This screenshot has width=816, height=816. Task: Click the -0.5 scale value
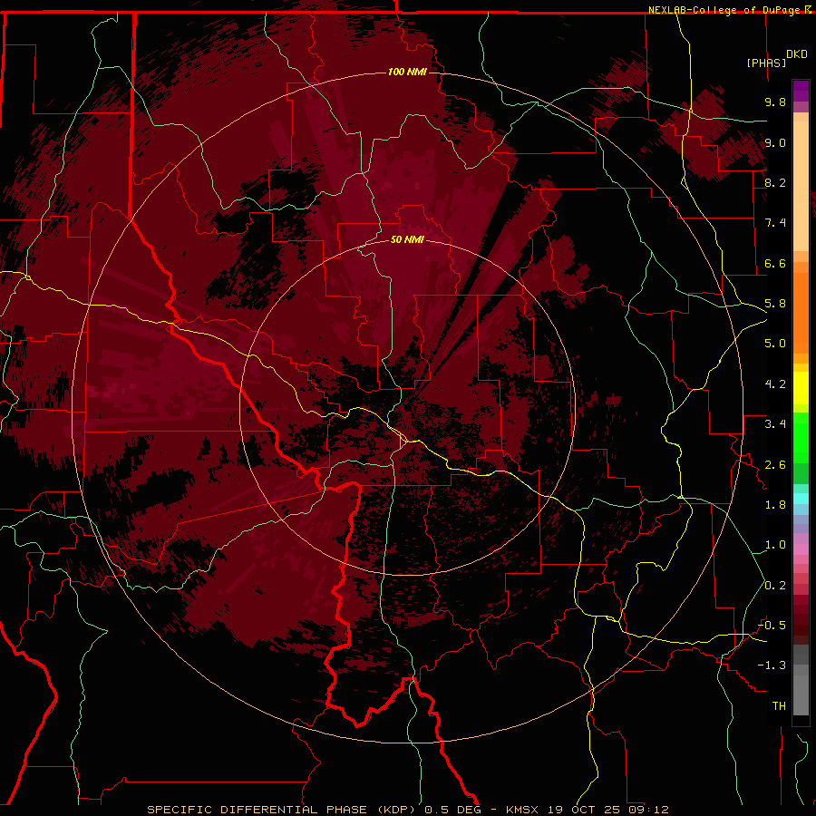pos(772,626)
